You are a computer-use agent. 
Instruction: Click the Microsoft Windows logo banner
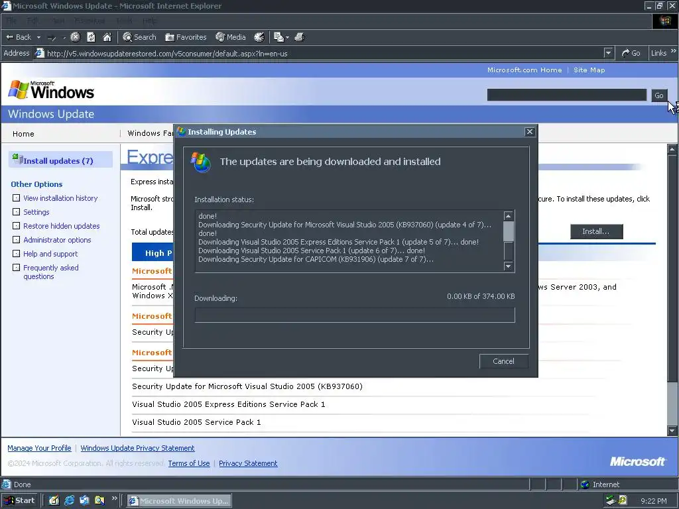tap(51, 90)
